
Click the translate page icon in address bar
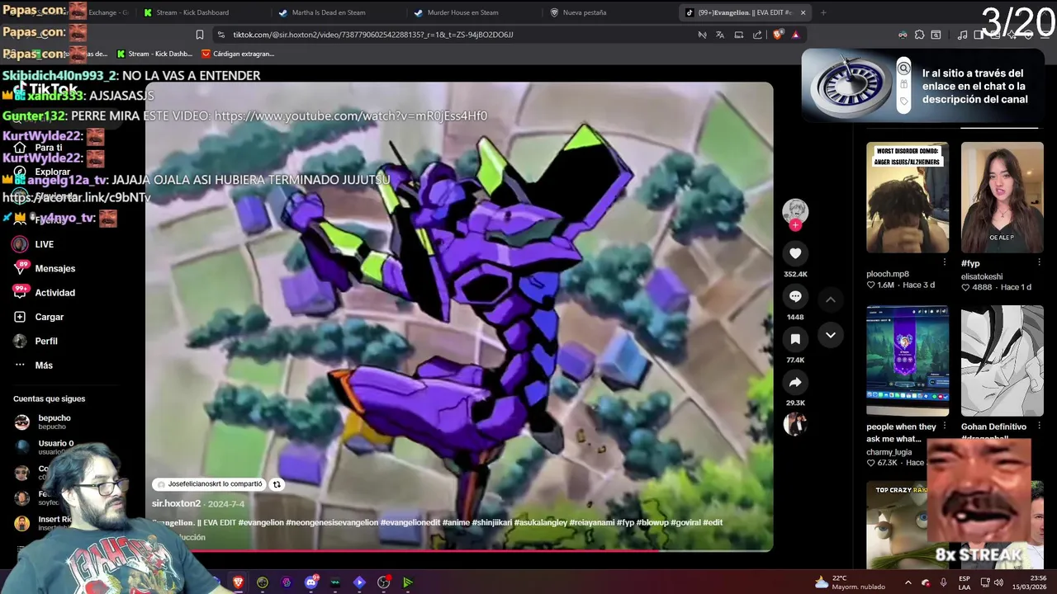[x=720, y=35]
